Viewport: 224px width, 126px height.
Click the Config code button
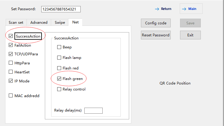point(156,23)
